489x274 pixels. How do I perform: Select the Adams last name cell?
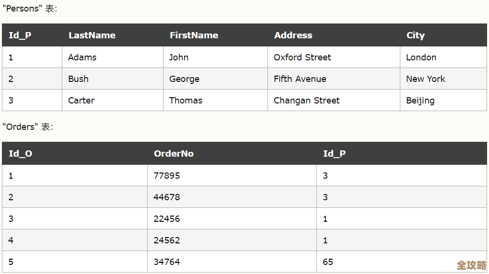pyautogui.click(x=82, y=57)
